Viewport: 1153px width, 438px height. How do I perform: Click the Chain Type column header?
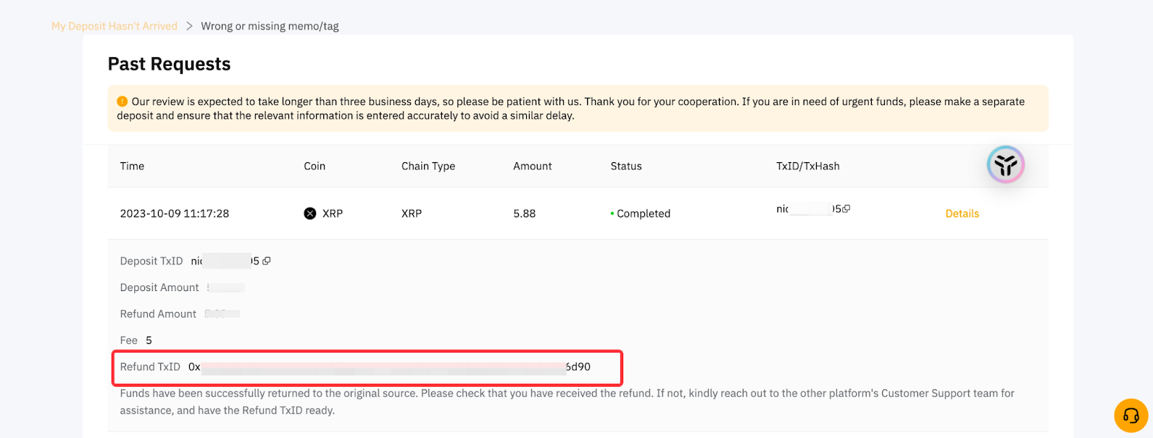[428, 166]
